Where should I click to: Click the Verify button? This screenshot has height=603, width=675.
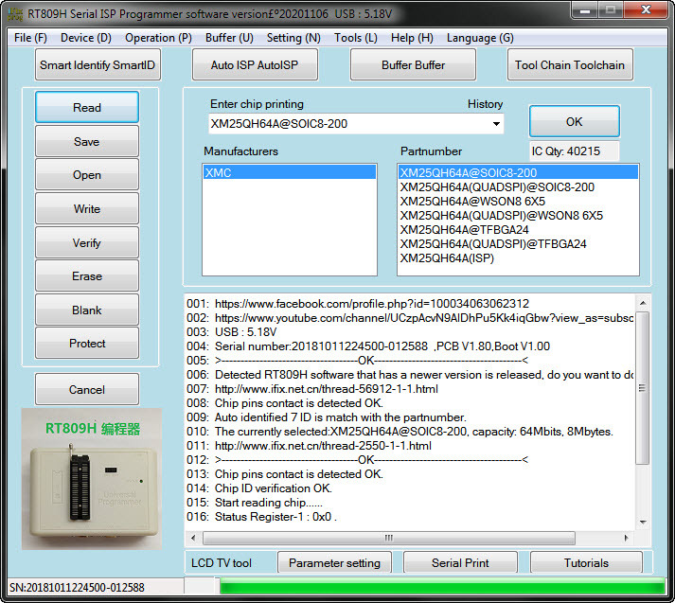click(87, 242)
